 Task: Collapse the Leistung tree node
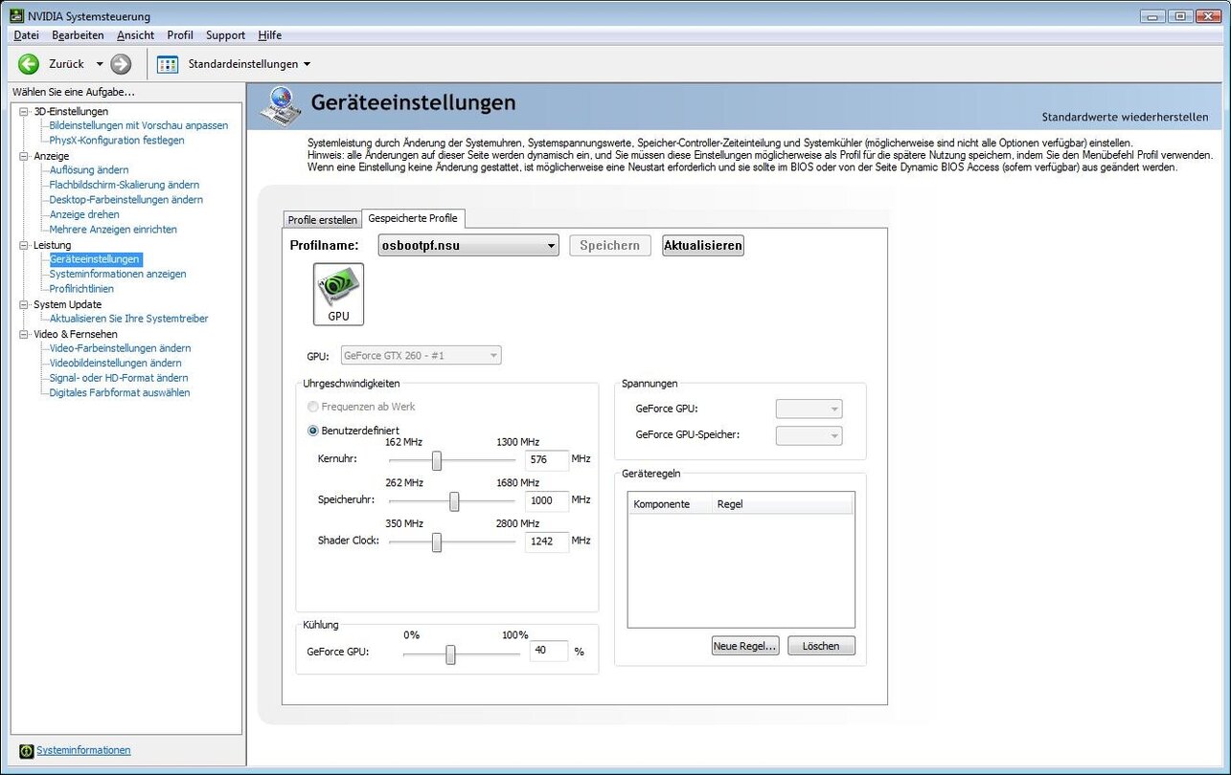25,245
